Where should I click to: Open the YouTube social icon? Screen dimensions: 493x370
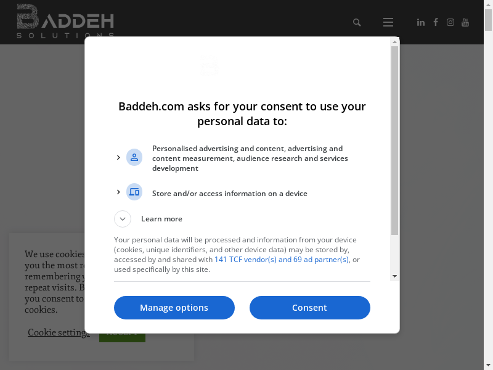(x=465, y=22)
